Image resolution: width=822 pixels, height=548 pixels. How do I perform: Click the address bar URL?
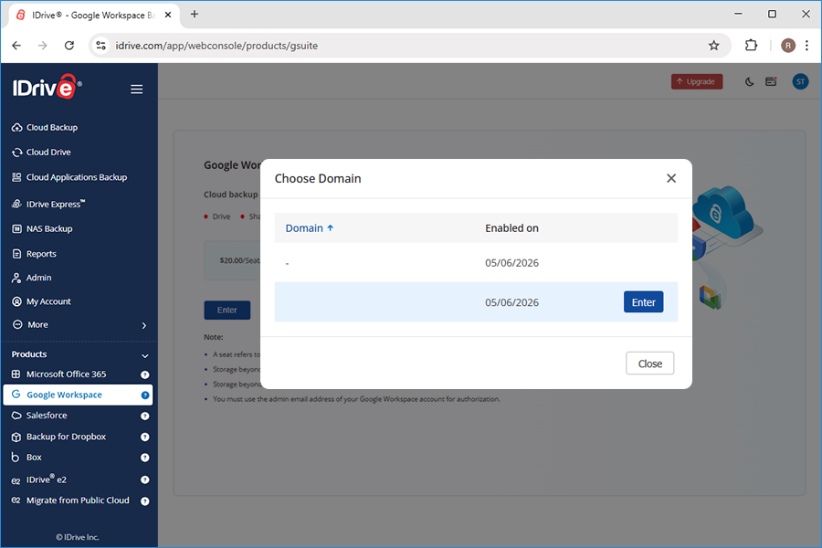(x=216, y=46)
